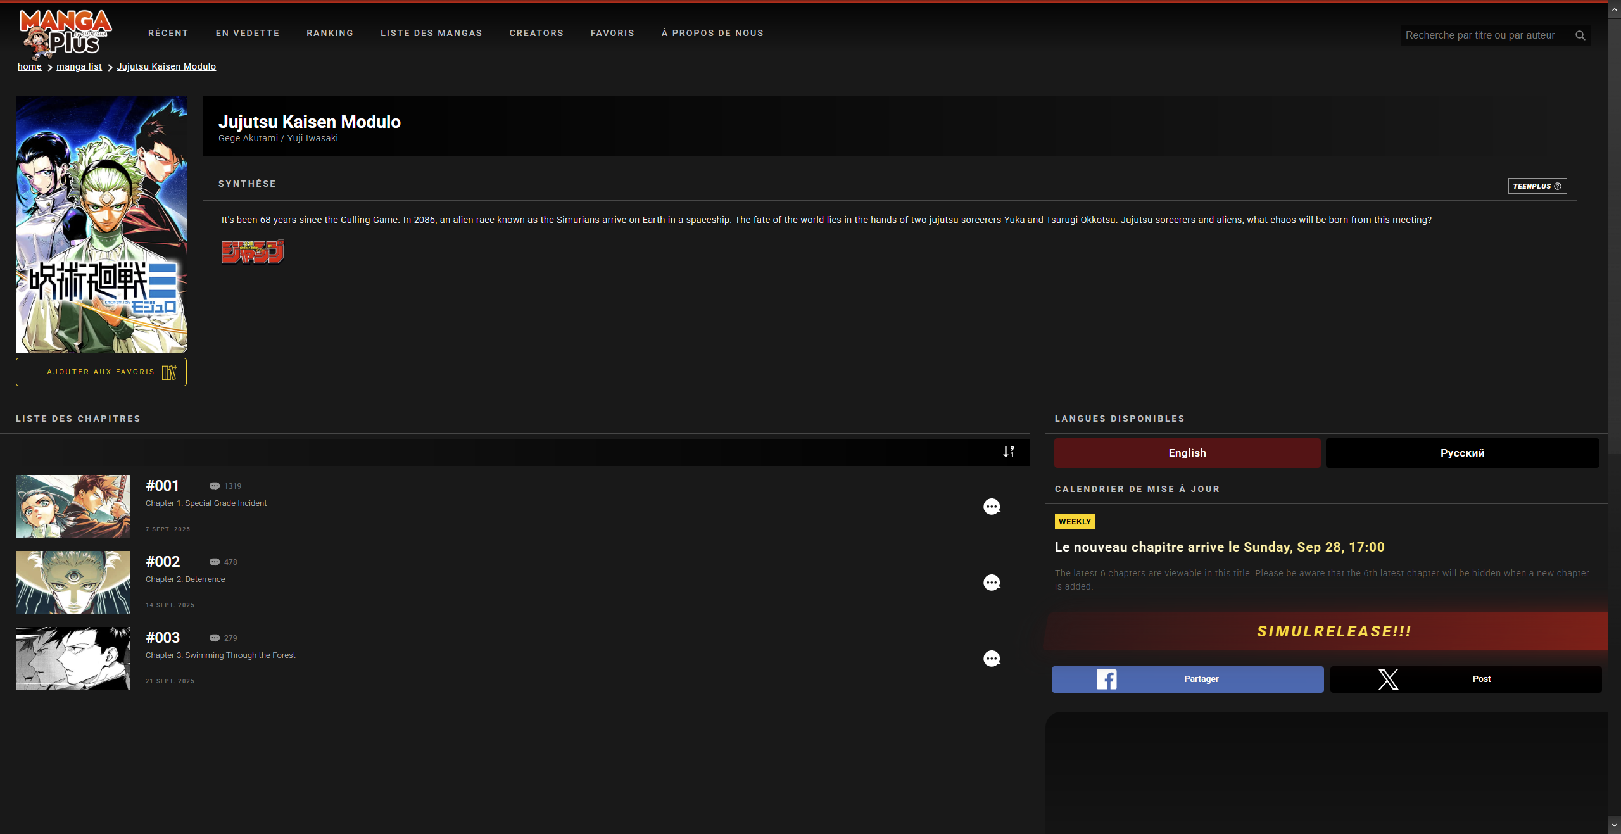This screenshot has height=834, width=1621.
Task: Toggle chapter sort order icon
Action: tap(1009, 452)
